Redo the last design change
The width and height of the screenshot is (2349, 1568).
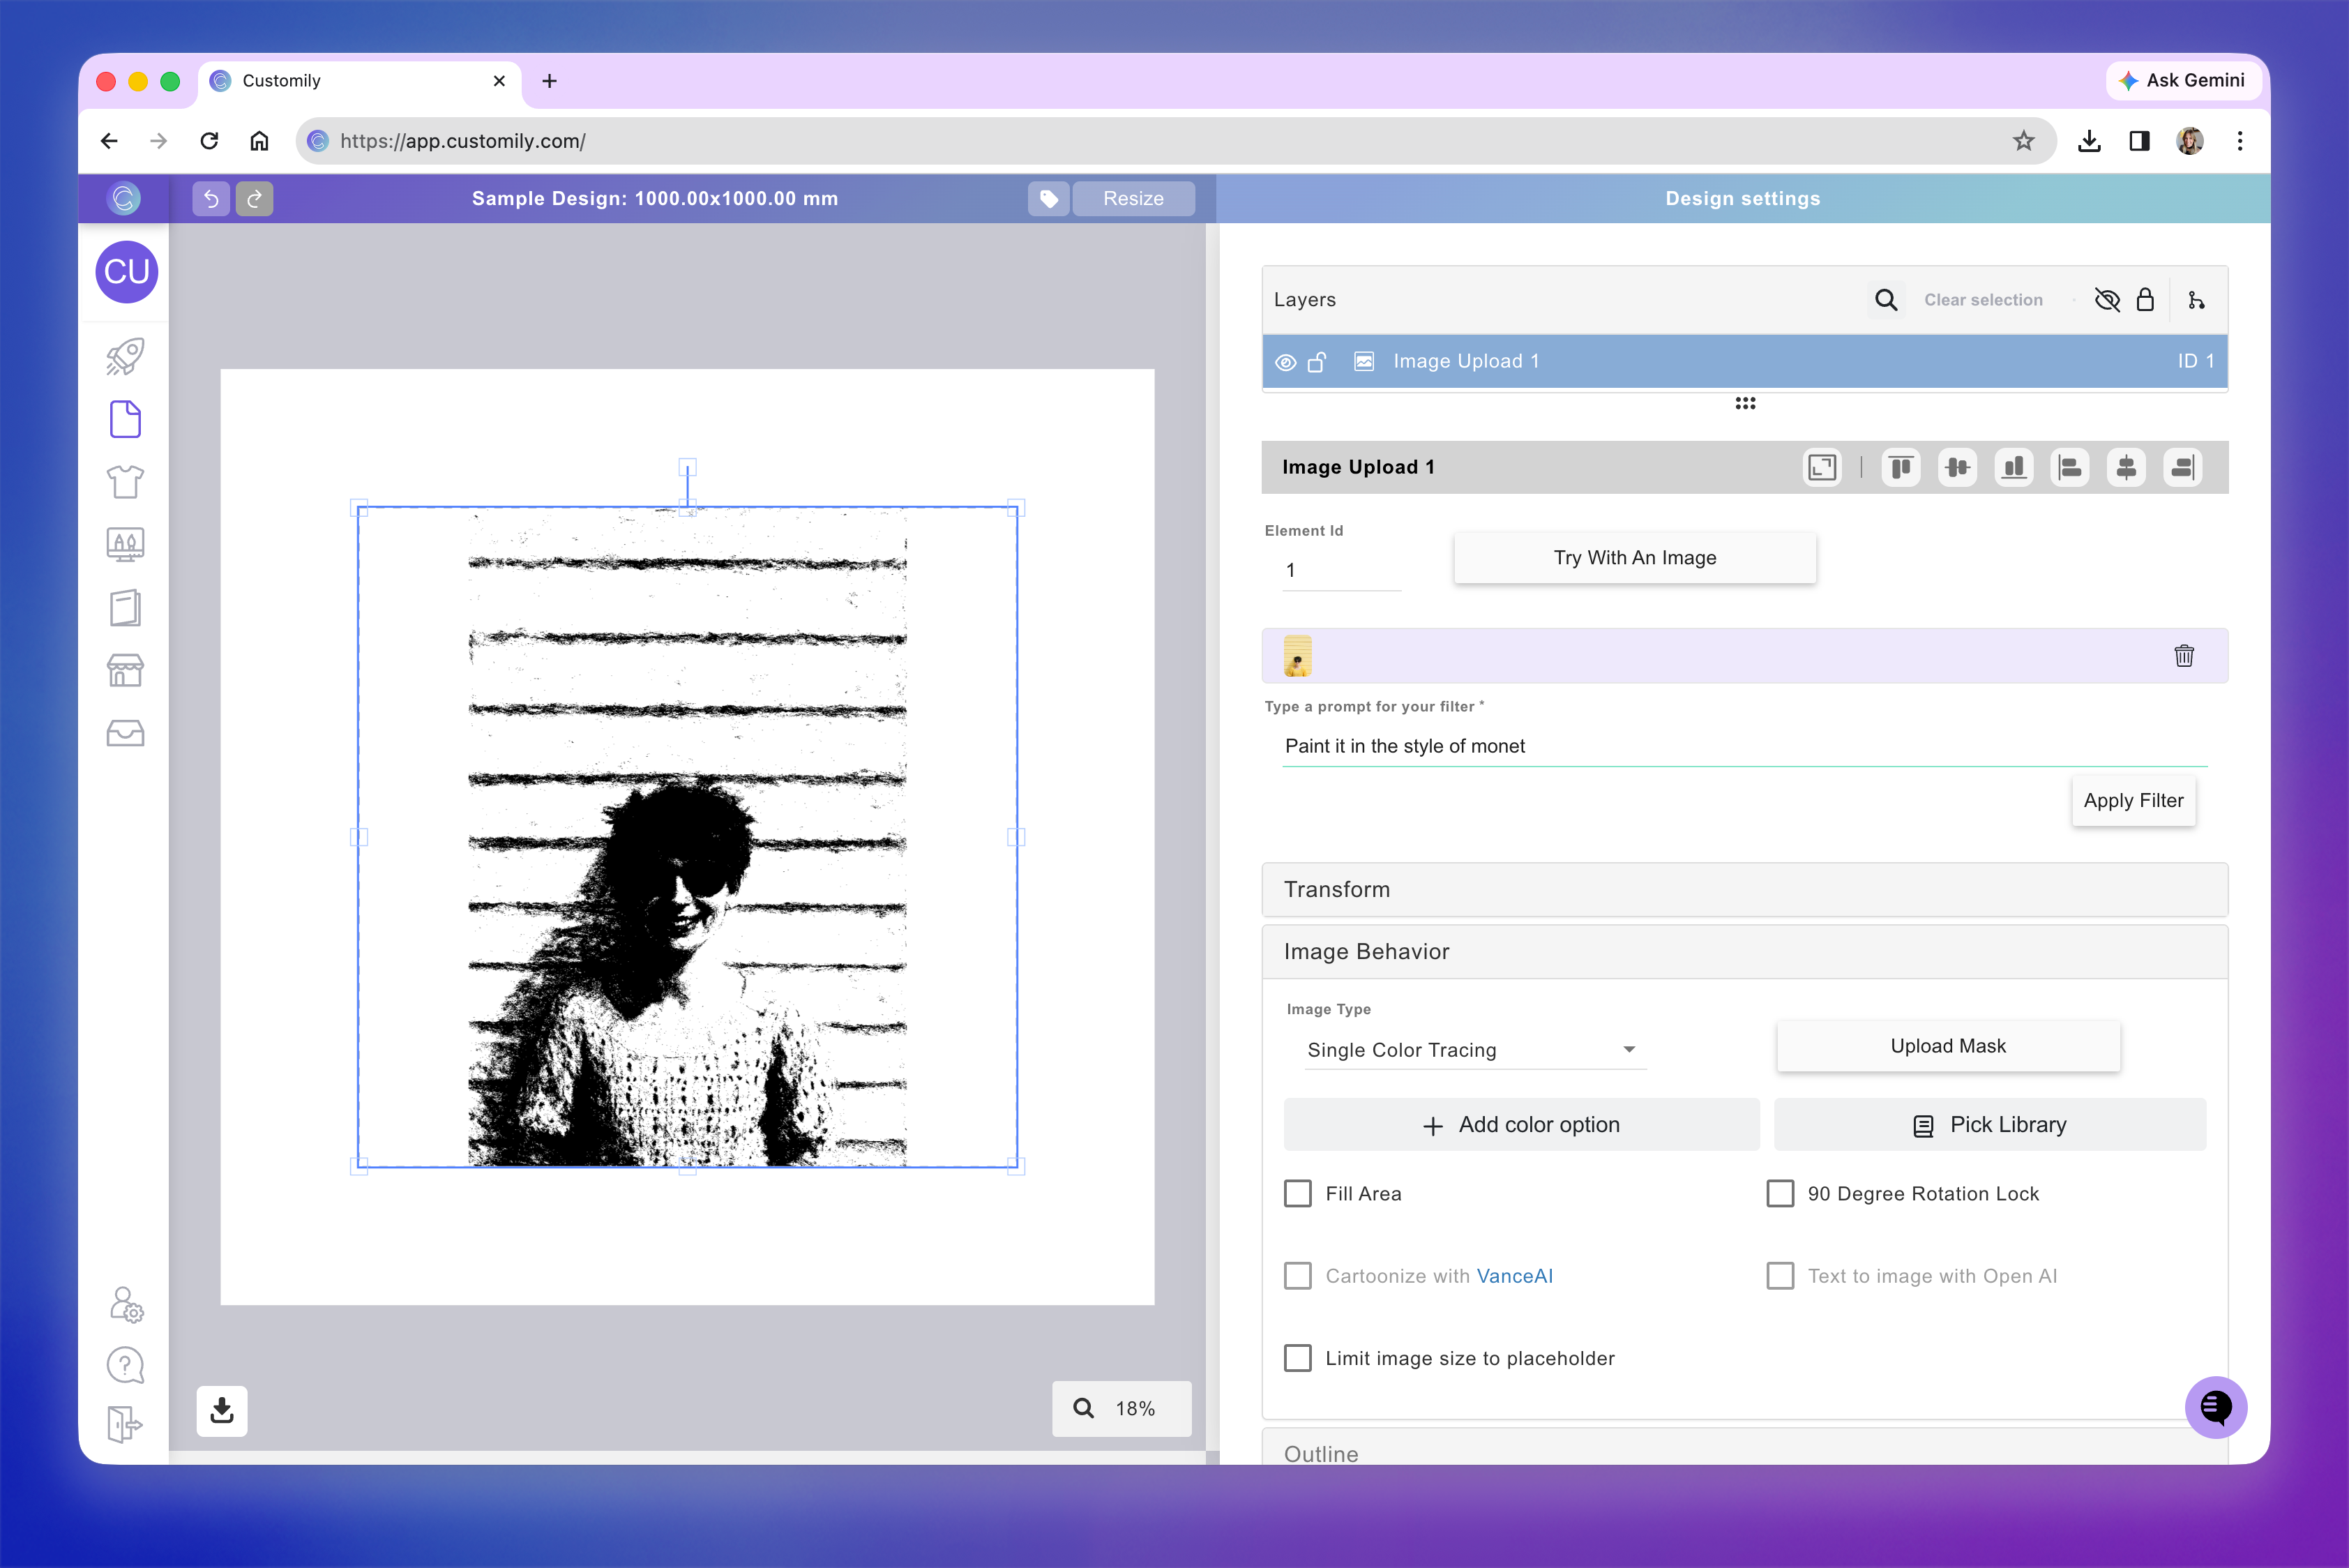254,198
